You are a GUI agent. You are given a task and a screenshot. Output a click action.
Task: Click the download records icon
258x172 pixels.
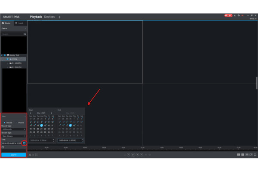click(30, 155)
